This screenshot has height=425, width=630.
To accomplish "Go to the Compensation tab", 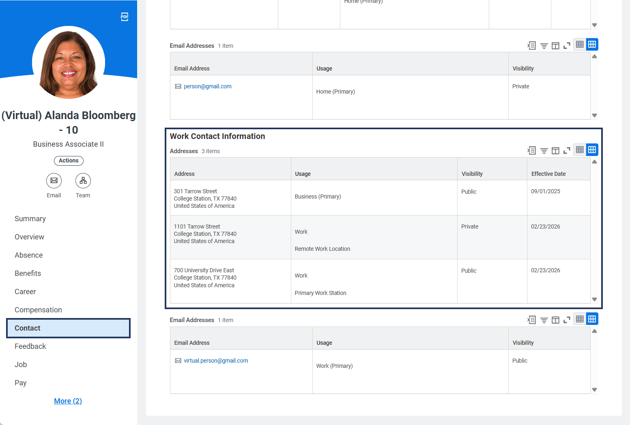I will 38,310.
